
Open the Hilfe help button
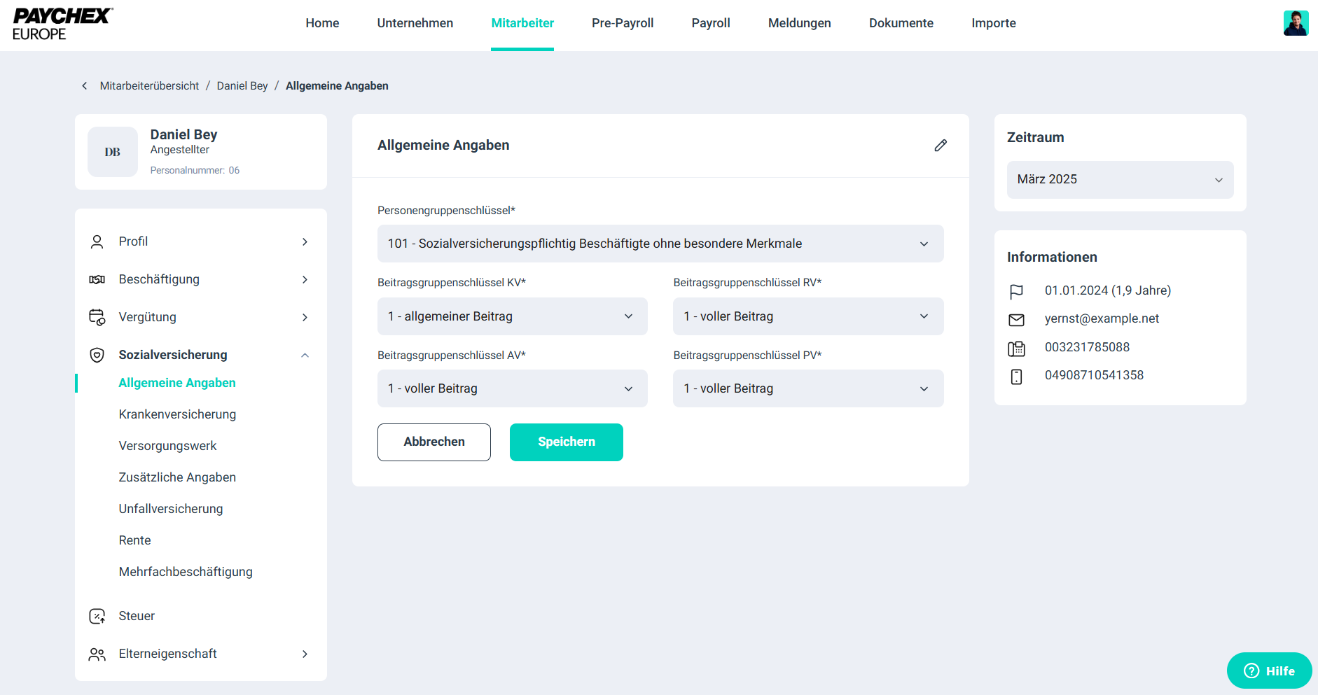pyautogui.click(x=1269, y=671)
